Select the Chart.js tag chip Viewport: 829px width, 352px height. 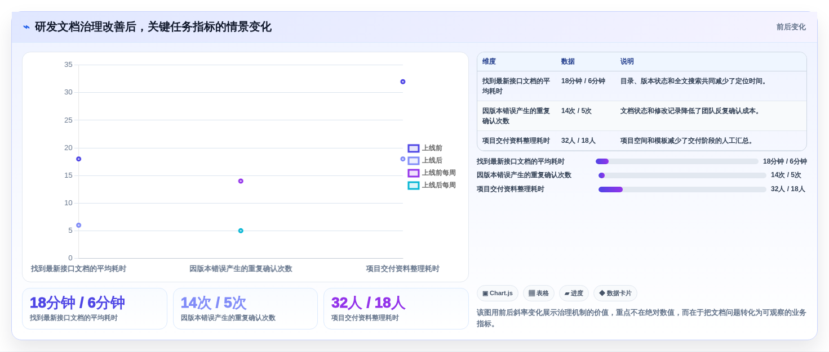click(498, 294)
